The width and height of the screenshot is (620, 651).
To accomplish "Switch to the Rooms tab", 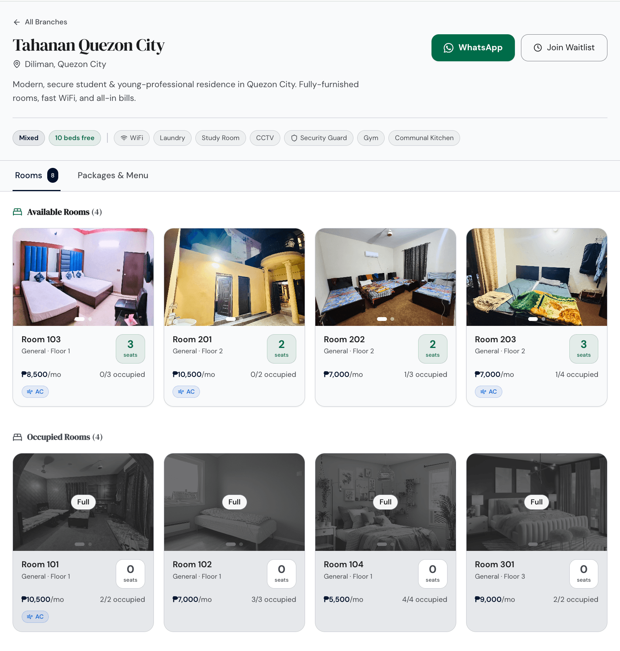I will pyautogui.click(x=37, y=176).
